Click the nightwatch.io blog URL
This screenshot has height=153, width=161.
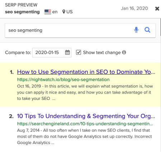(63, 80)
